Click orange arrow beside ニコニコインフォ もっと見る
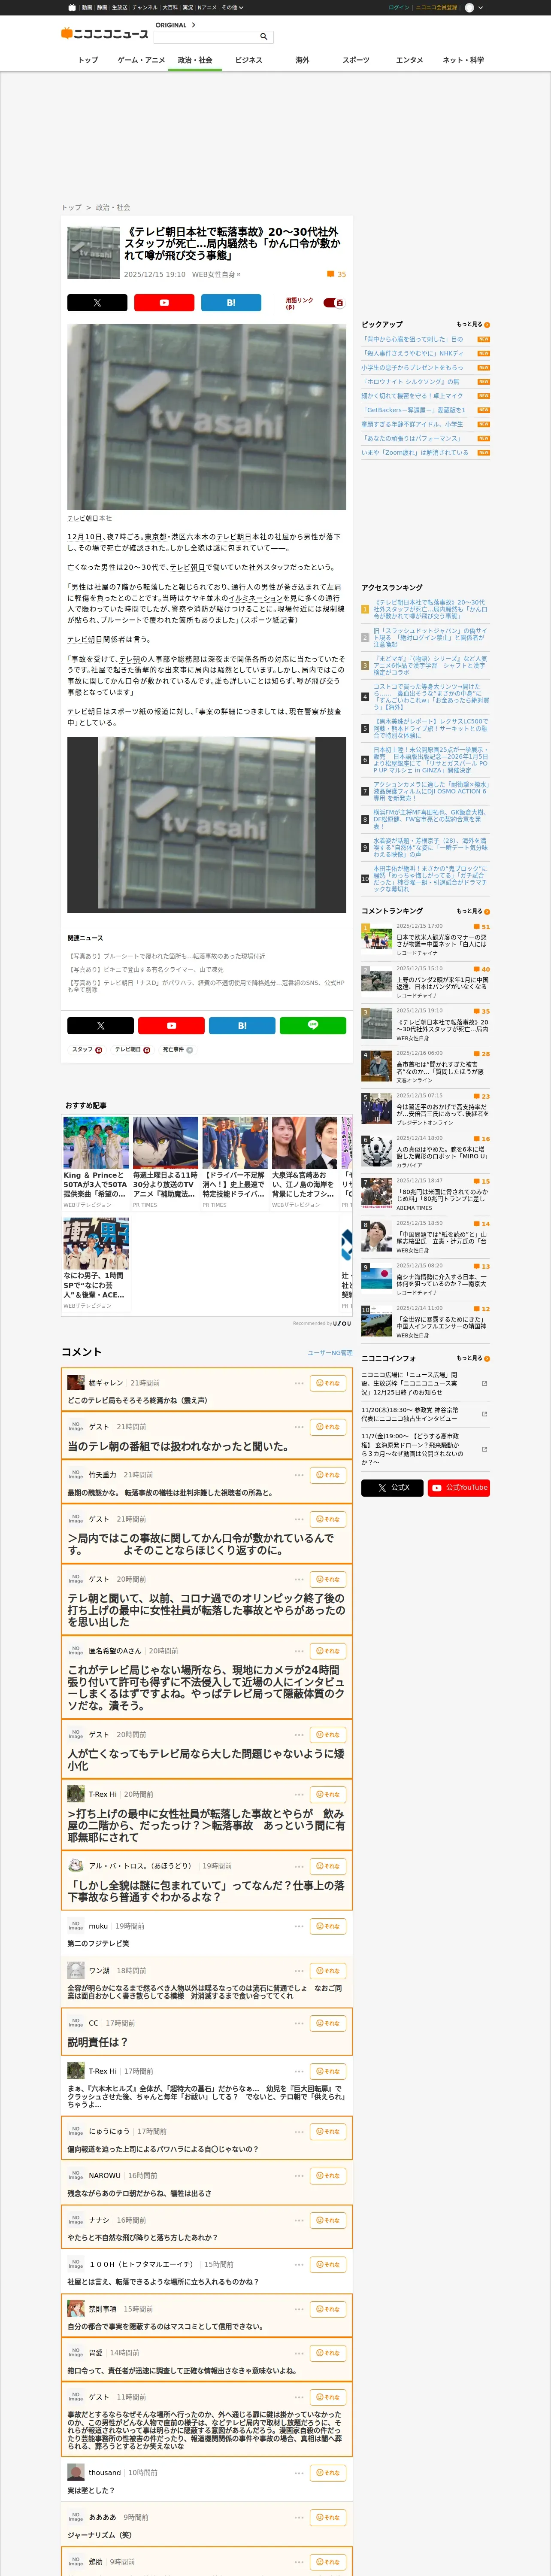The height and width of the screenshot is (2576, 551). click(x=487, y=1358)
